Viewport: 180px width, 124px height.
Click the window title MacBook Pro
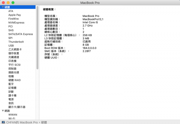[90, 3]
